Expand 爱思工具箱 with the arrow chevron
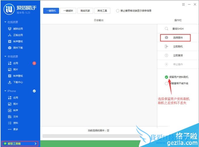199x147 pixels. [35, 143]
